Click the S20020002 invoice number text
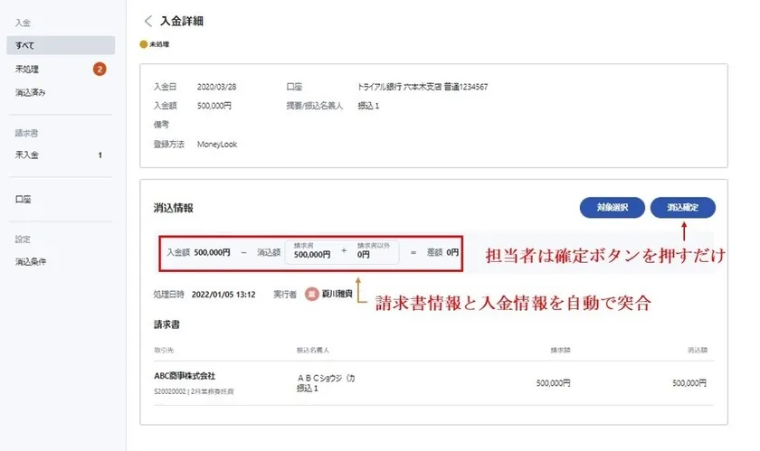The width and height of the screenshot is (760, 451). coord(170,391)
